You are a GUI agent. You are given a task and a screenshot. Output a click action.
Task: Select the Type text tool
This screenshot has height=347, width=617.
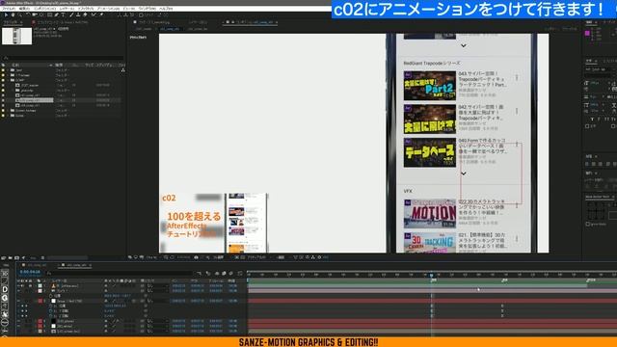(x=63, y=15)
